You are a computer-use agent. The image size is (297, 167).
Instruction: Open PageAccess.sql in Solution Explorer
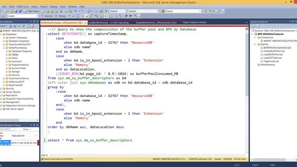(271, 61)
